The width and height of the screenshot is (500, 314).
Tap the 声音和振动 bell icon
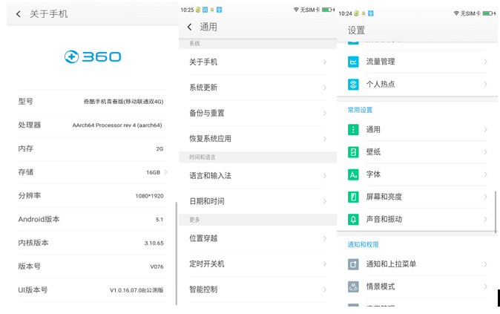pos(353,219)
